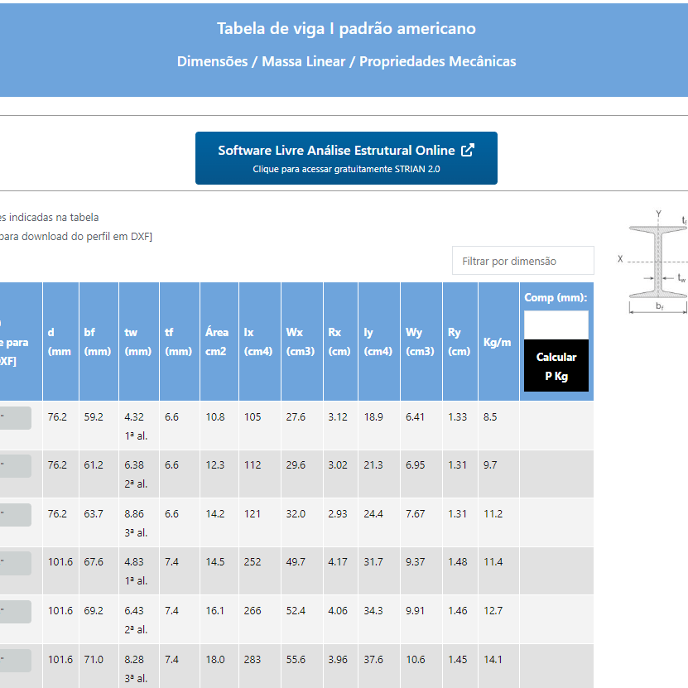This screenshot has width=688, height=688.
Task: Select the d (mm) column header
Action: click(60, 341)
